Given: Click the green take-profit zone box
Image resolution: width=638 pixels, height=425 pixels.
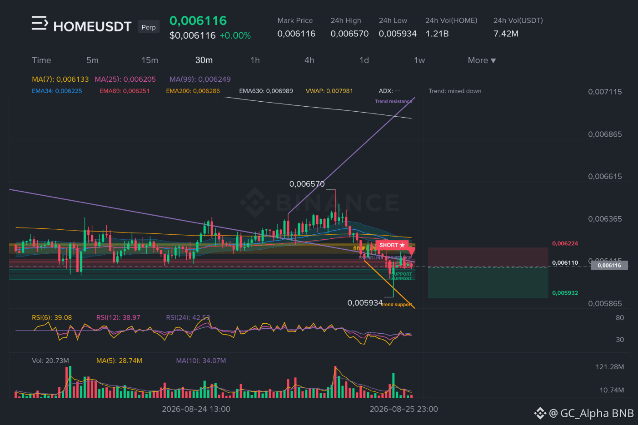Looking at the screenshot, I should coord(488,282).
